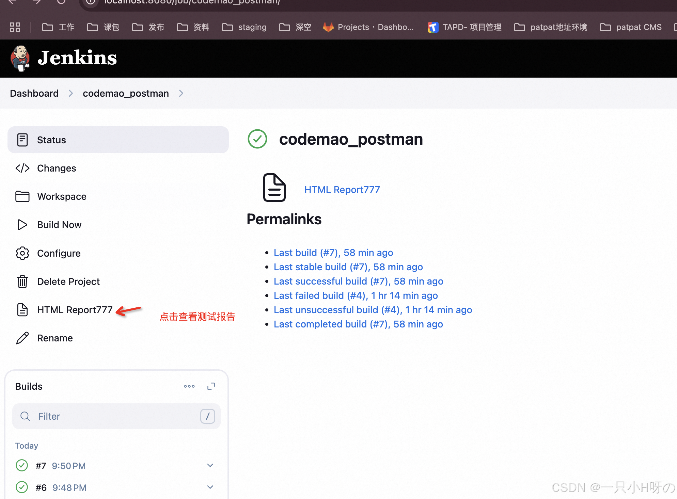Click the slash shortcut hint in Filter
Screen dimensions: 677x499
208,416
